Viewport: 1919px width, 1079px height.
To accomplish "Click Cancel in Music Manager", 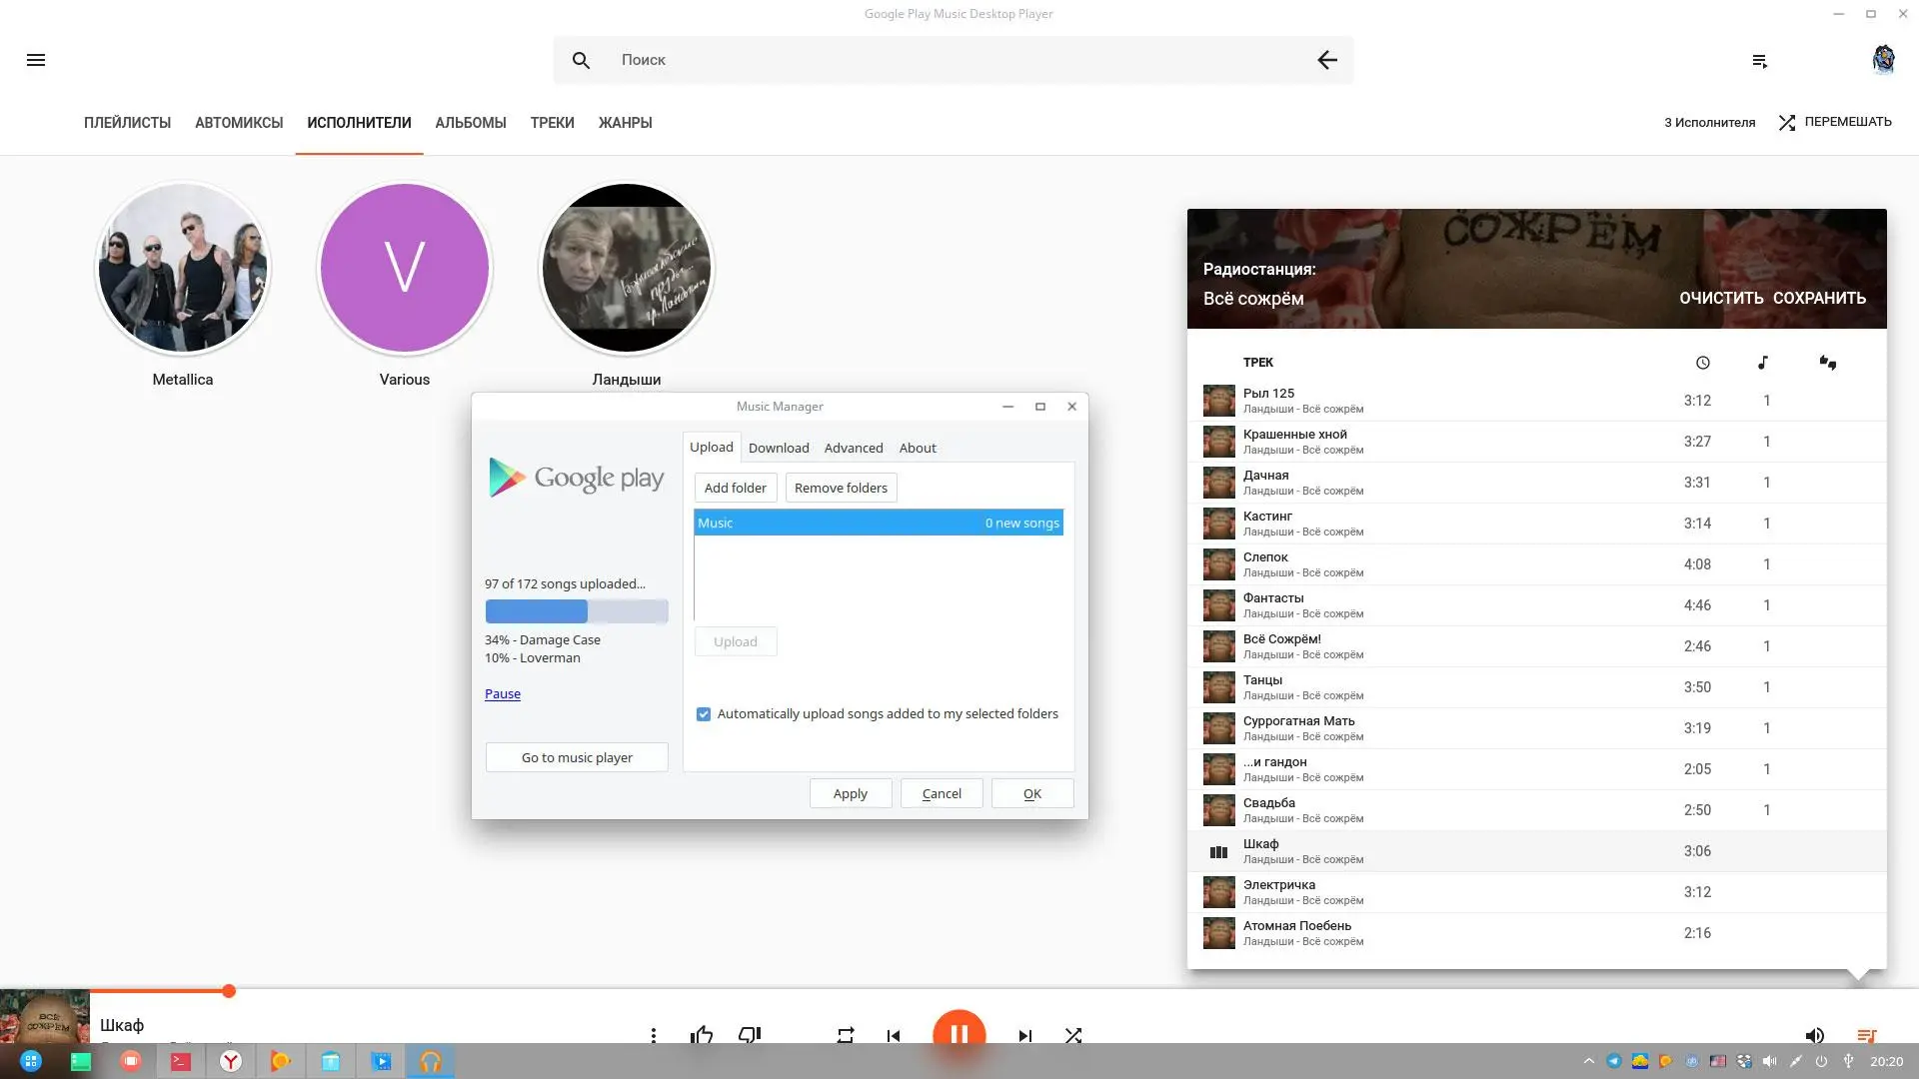I will coord(942,793).
